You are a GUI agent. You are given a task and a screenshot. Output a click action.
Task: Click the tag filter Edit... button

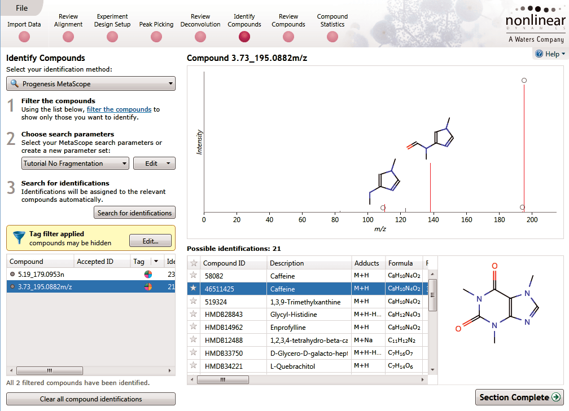[150, 241]
